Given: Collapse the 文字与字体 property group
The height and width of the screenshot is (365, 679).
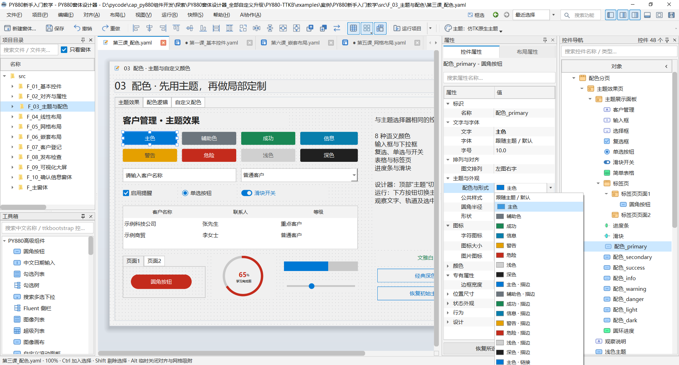Looking at the screenshot, I should pos(448,122).
